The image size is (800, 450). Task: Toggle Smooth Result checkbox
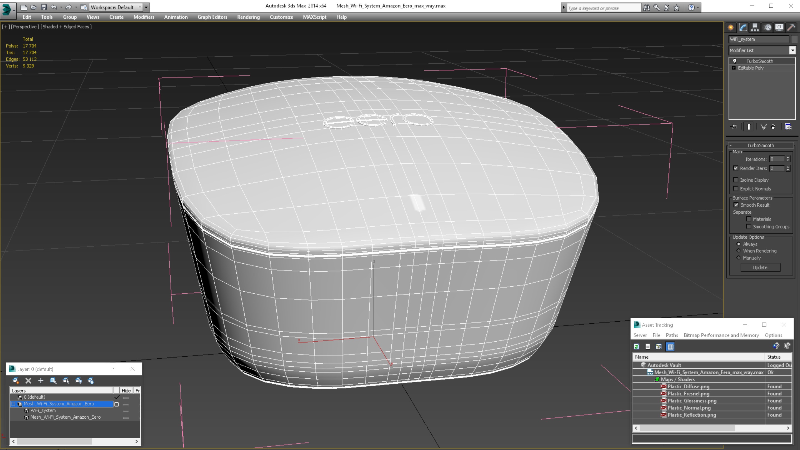[x=736, y=205]
